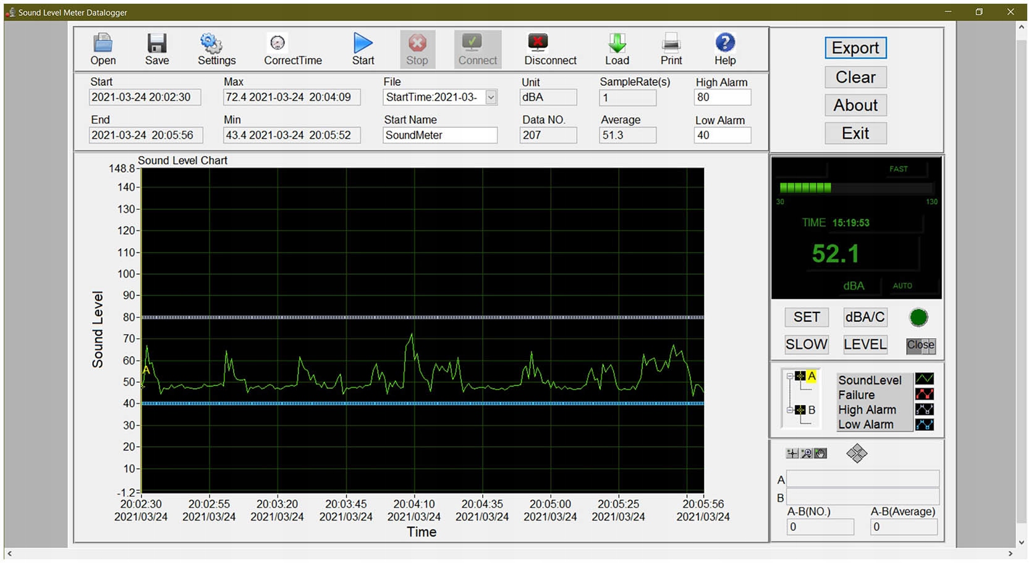Open the File StartTime dropdown
Viewport: 1031px width, 563px height.
click(x=491, y=98)
